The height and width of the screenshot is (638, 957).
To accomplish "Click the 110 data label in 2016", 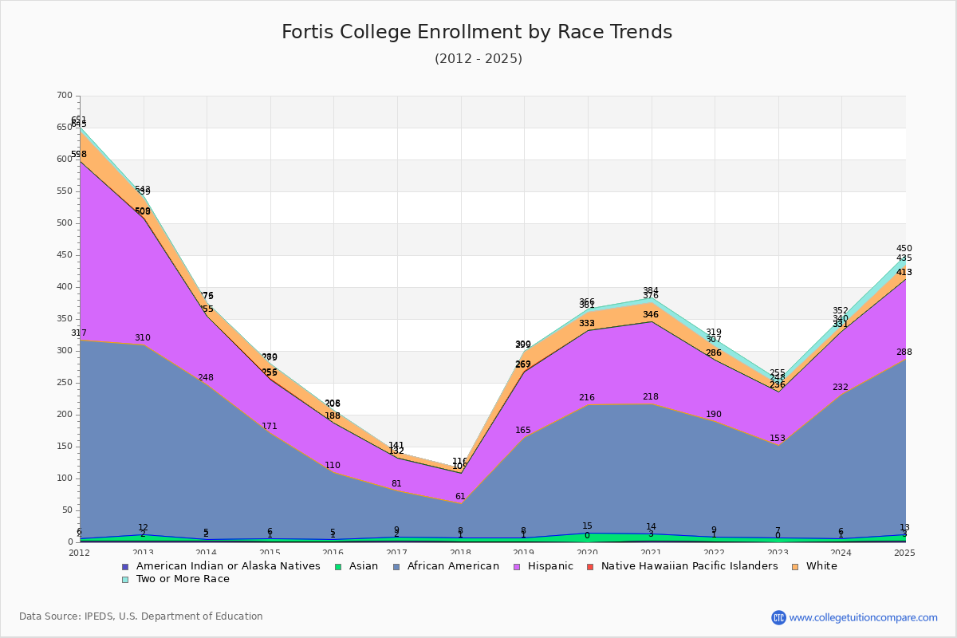I will click(x=333, y=466).
